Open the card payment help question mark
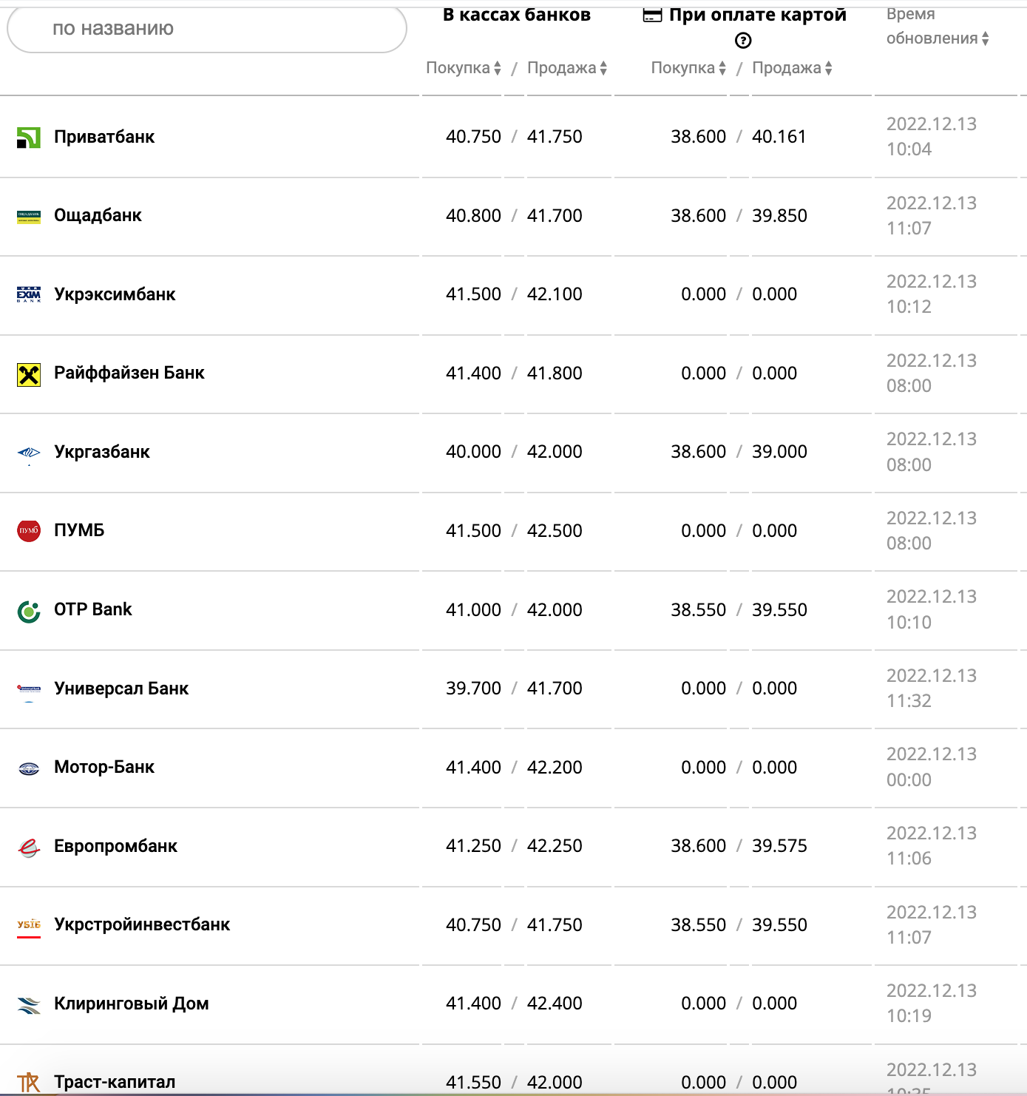 point(743,41)
